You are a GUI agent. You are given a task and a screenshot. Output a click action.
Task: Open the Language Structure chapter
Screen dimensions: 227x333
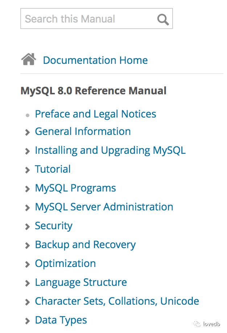click(81, 283)
